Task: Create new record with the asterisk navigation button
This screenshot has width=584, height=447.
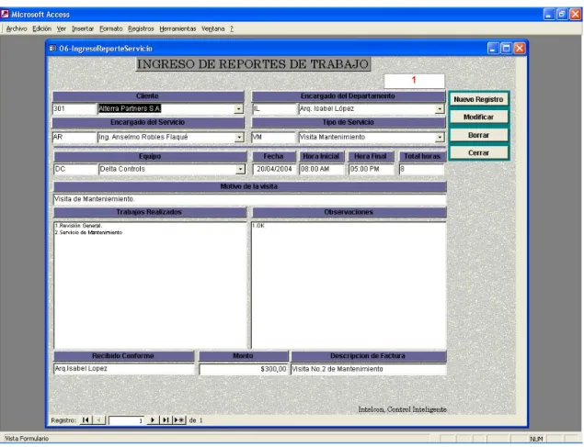Action: pos(179,419)
